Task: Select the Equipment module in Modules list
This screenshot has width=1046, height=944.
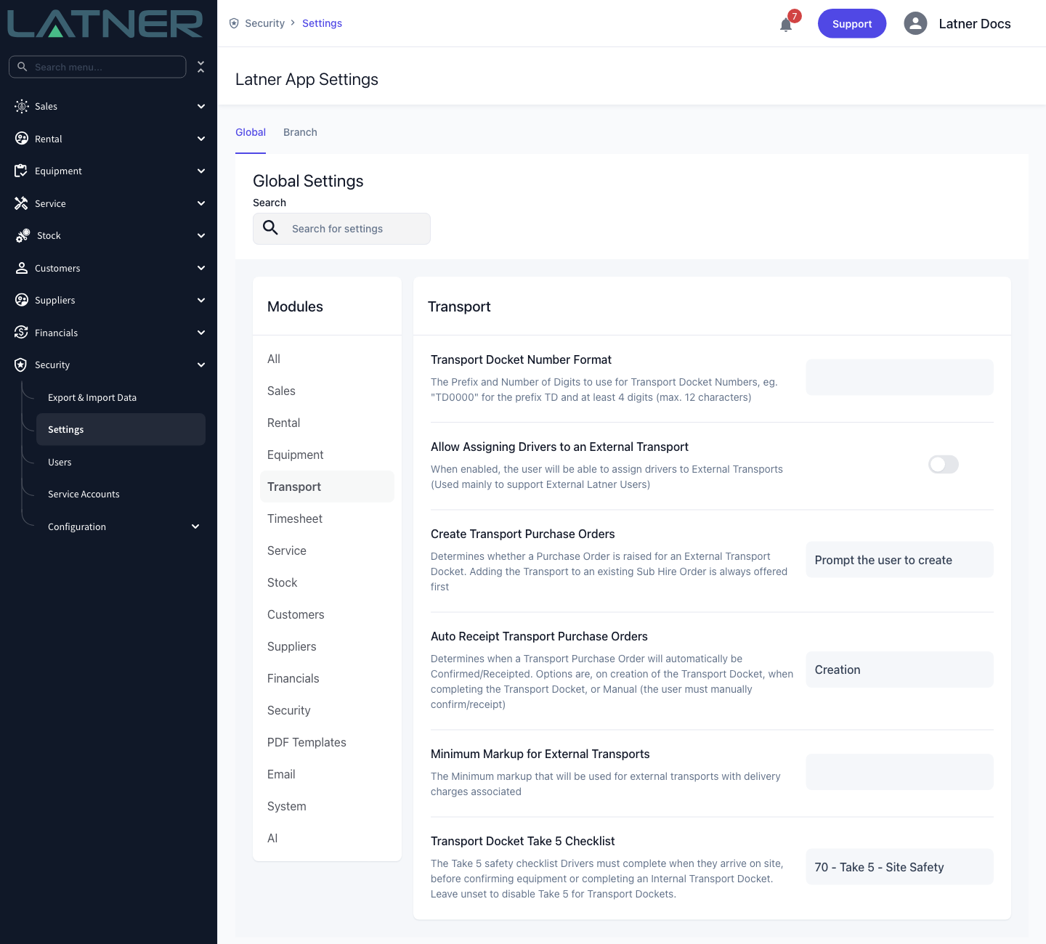Action: click(x=327, y=455)
